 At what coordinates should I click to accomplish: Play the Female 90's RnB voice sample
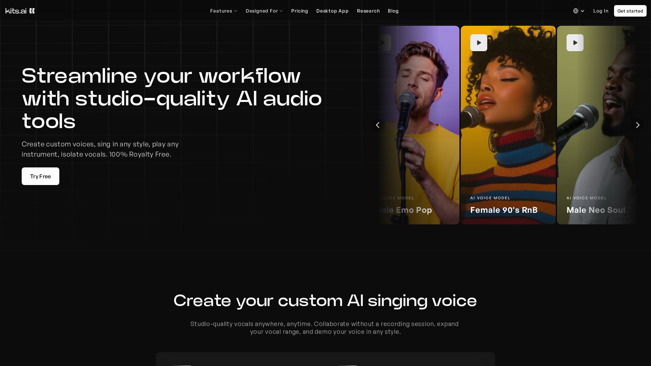pos(478,43)
